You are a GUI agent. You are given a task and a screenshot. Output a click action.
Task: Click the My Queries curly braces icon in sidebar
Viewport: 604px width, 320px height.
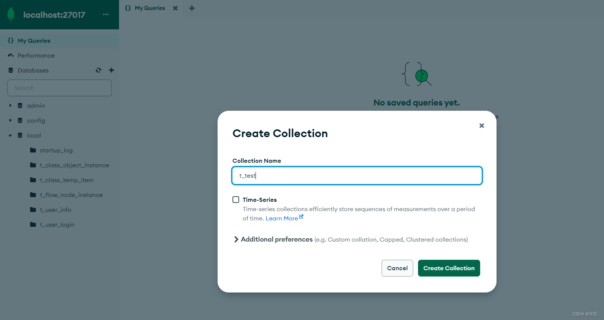point(11,41)
